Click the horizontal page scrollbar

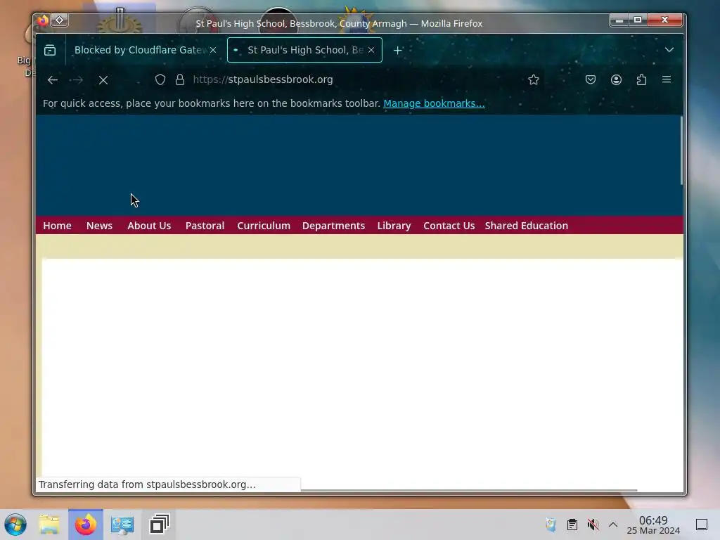point(468,490)
